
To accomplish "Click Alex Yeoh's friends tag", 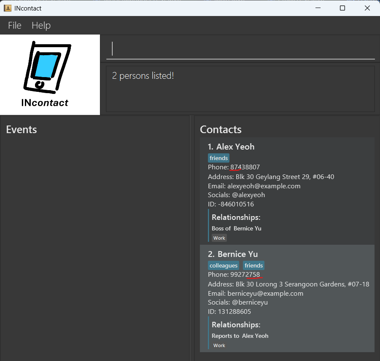I will click(218, 158).
